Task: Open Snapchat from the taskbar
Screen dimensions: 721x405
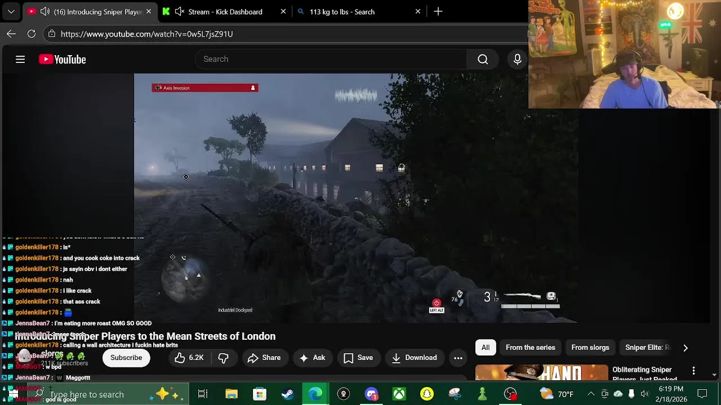Action: tap(427, 394)
